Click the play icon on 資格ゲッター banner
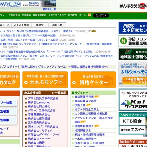This screenshot has height=147, width=147. click(74, 82)
